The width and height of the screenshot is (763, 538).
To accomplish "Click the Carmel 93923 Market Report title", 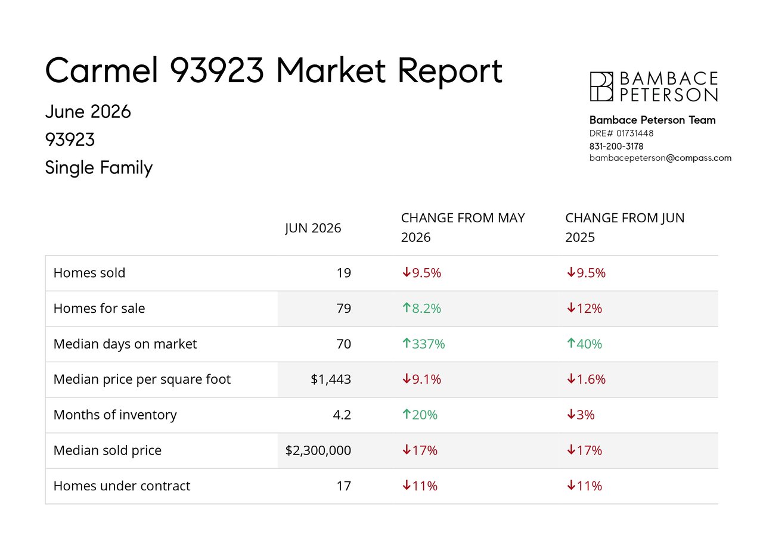I will pyautogui.click(x=274, y=71).
